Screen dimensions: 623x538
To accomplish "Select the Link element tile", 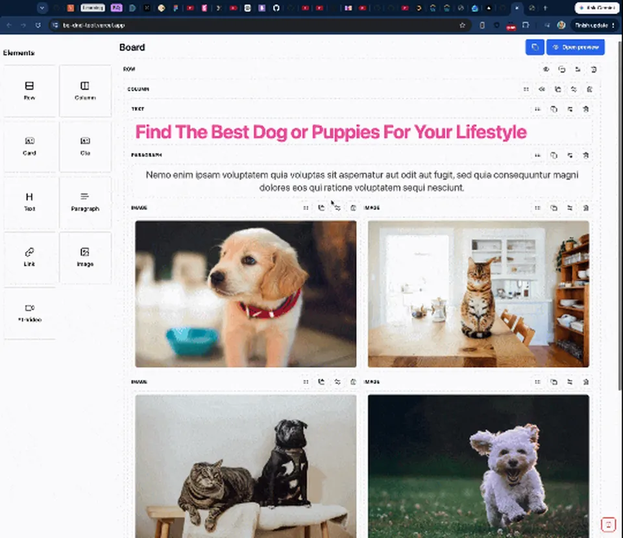I will tap(30, 257).
